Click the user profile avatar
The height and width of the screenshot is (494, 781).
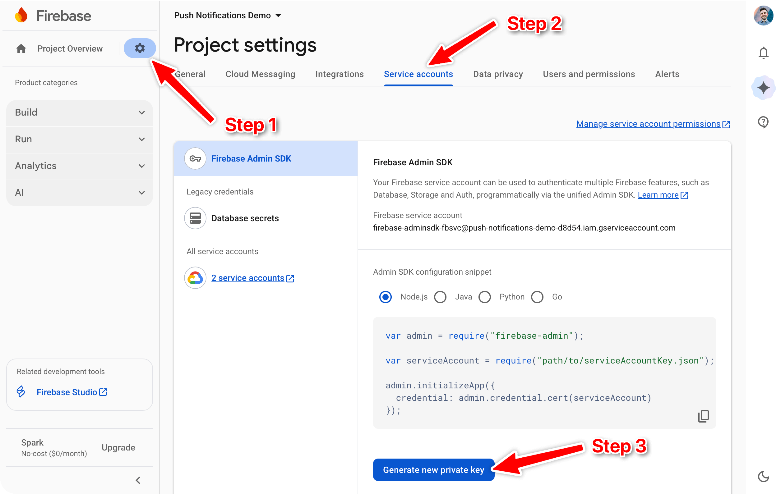point(763,15)
